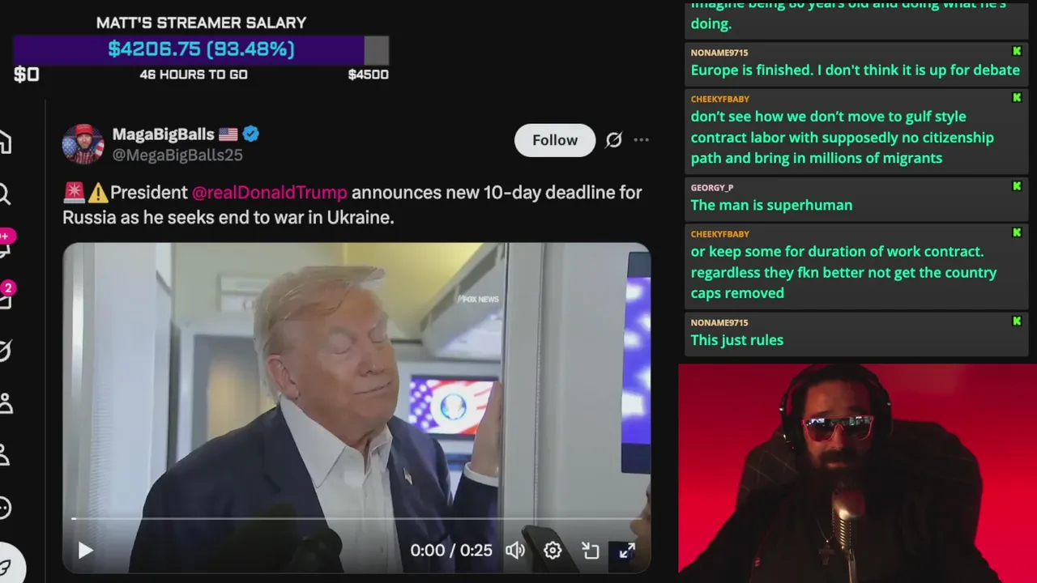Viewport: 1037px width, 583px height.
Task: Switch video to picture-in-picture
Action: (591, 551)
